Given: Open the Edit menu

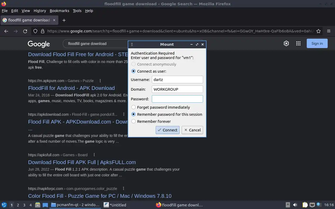Looking at the screenshot, I should point(15,11).
